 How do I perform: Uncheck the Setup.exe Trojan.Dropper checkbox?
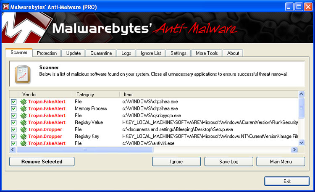(x=13, y=129)
